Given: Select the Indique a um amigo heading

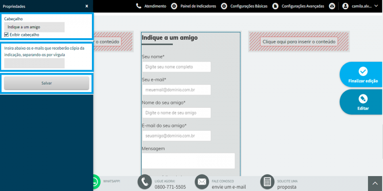Looking at the screenshot, I should [169, 37].
